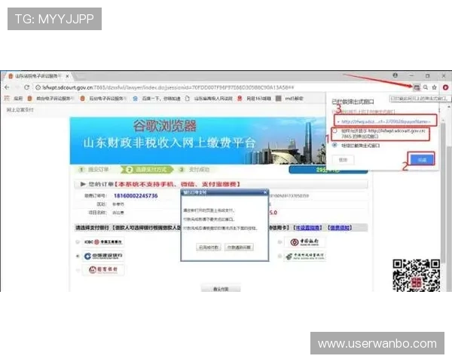Close the 山东法院电子诉讼服务 tab

pyautogui.click(x=67, y=76)
